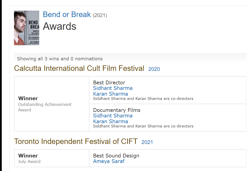Open the 2020 Calcutta festival year link
251x171 pixels.
pyautogui.click(x=154, y=69)
